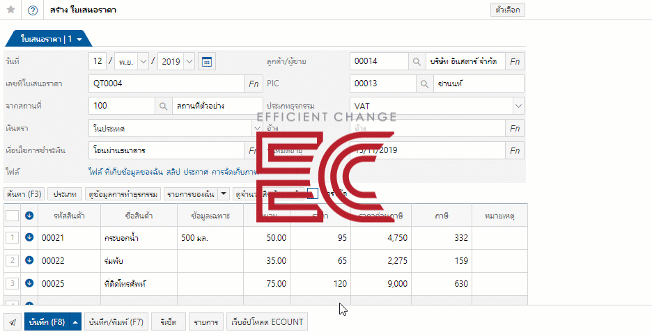Tick the select-all checkbox in table header

[13, 216]
